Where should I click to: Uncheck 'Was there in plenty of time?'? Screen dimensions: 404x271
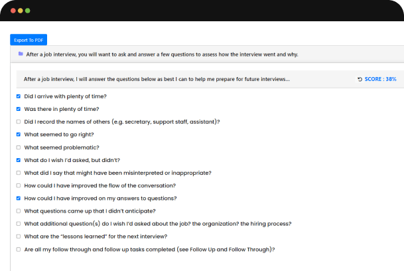[19, 109]
